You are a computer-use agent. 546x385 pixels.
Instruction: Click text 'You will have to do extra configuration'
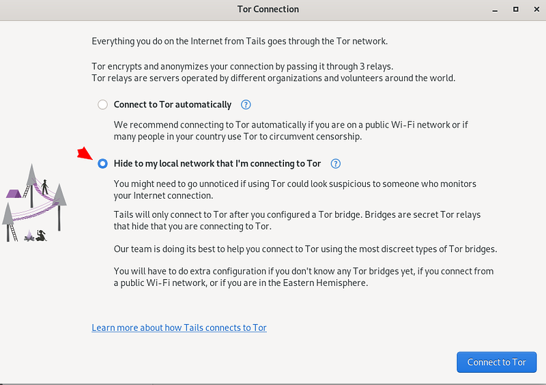tap(190, 271)
